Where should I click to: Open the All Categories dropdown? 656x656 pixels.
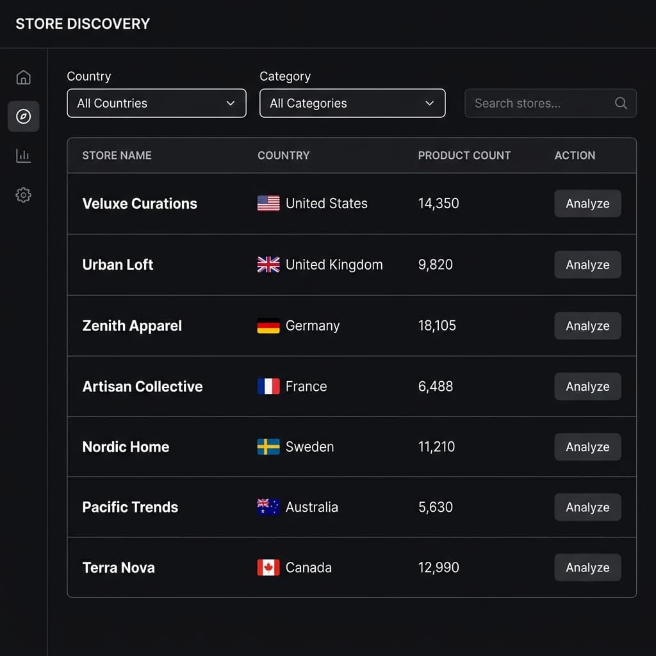click(x=352, y=102)
